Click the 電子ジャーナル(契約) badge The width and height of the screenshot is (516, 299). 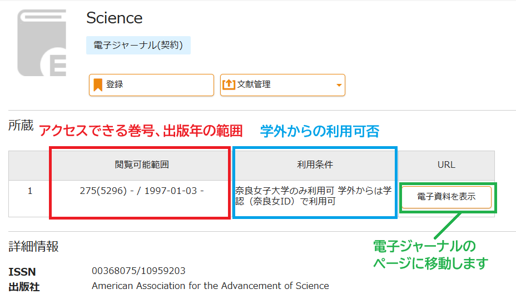tap(138, 46)
